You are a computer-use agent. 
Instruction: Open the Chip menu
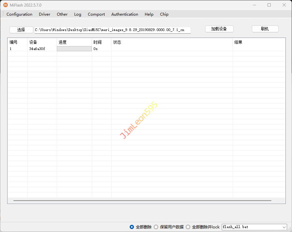164,14
